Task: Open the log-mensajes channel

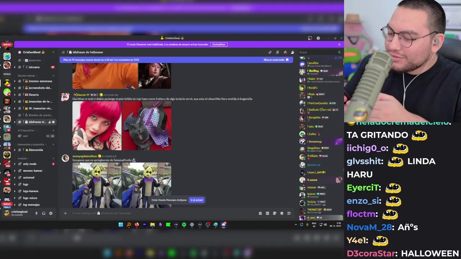Action: coord(36,205)
